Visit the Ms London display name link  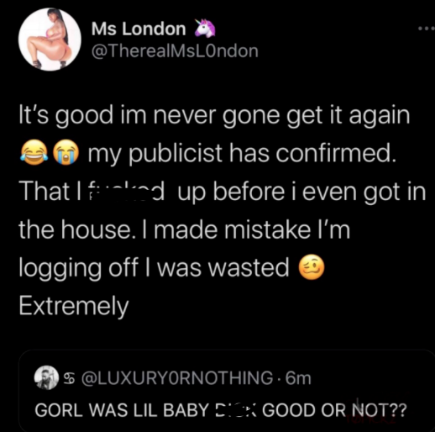pyautogui.click(x=139, y=29)
